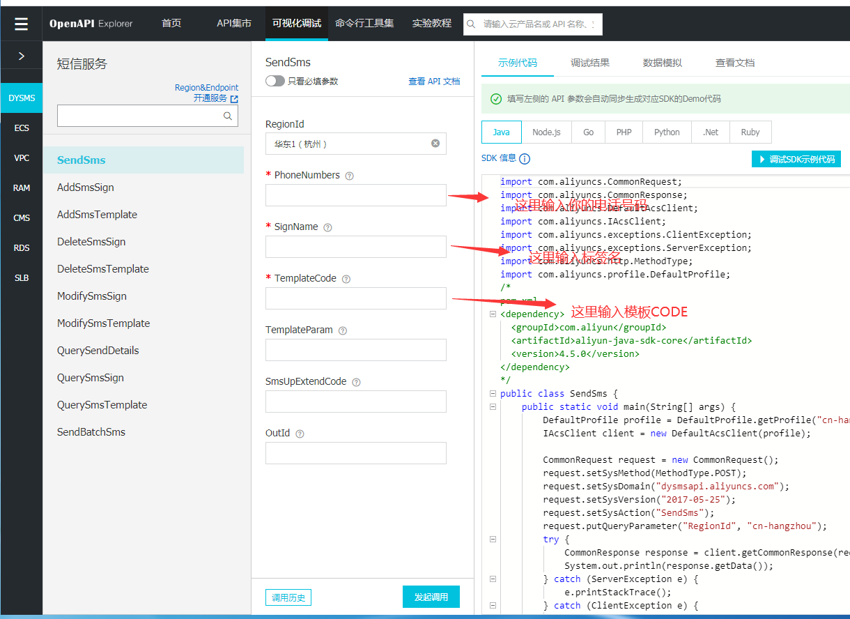Open the 开通服务 link

point(210,99)
